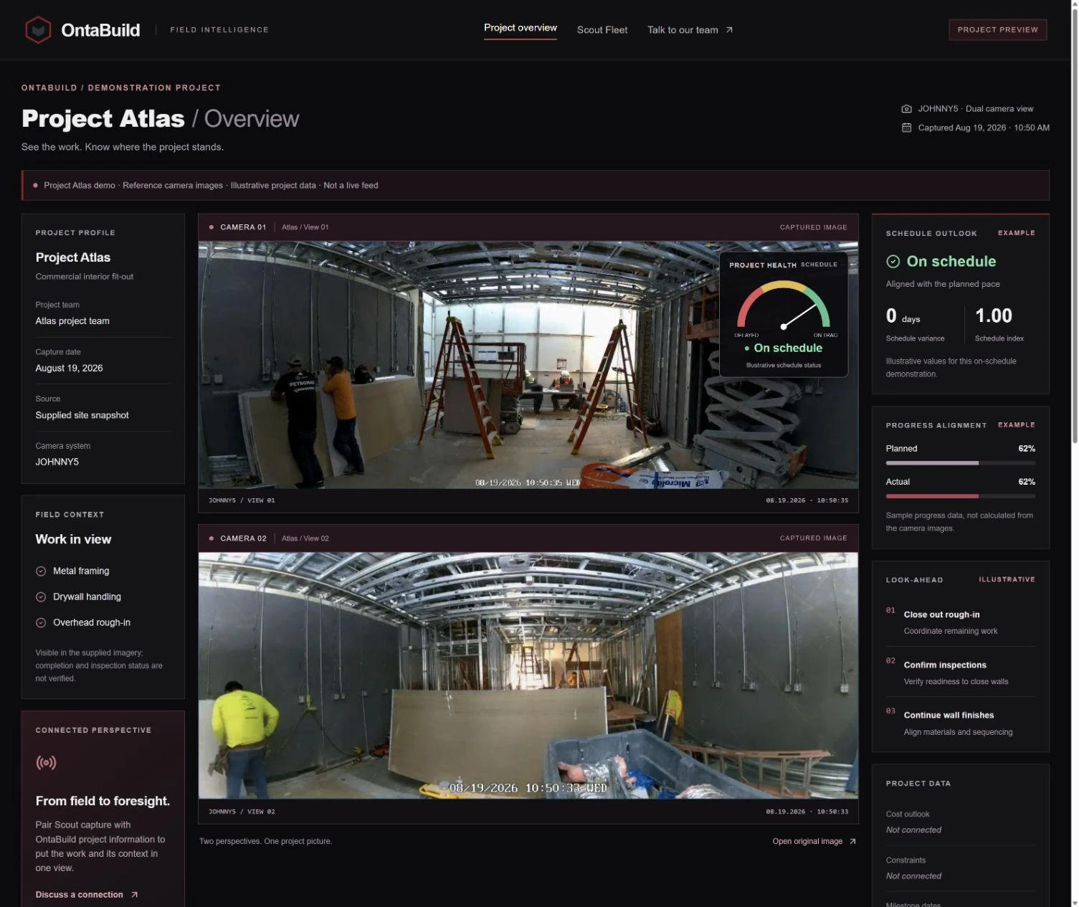
Task: Click the arrow icon next to Talk to our team
Action: click(729, 30)
